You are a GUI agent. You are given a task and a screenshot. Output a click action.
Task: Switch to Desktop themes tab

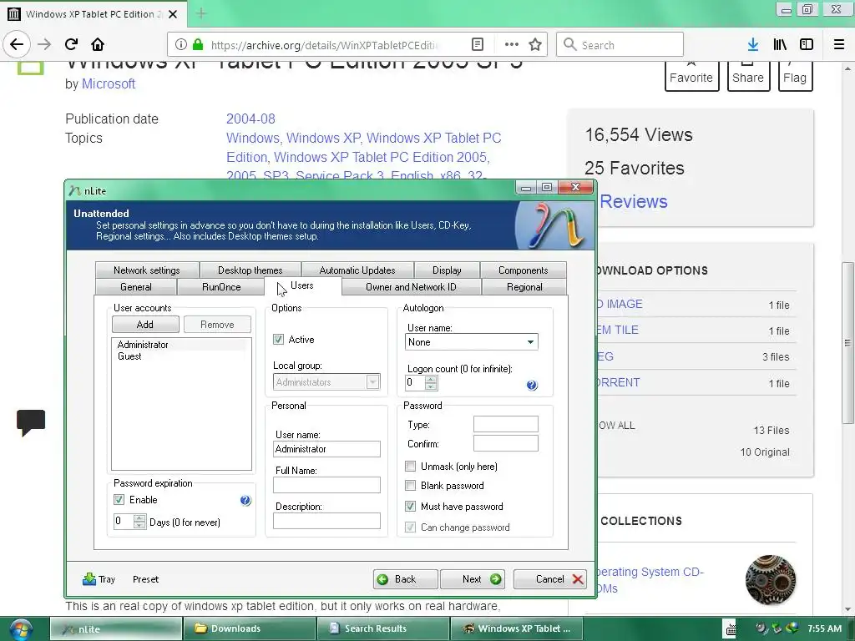tap(250, 270)
